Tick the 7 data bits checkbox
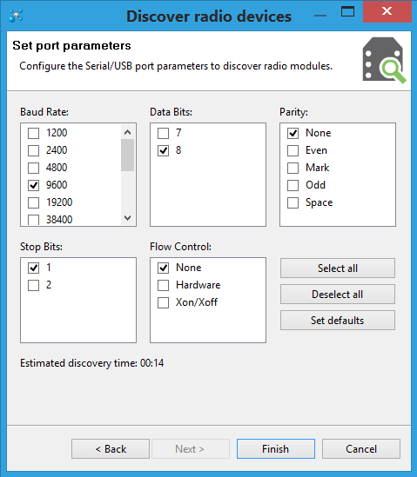The image size is (417, 477). point(163,133)
